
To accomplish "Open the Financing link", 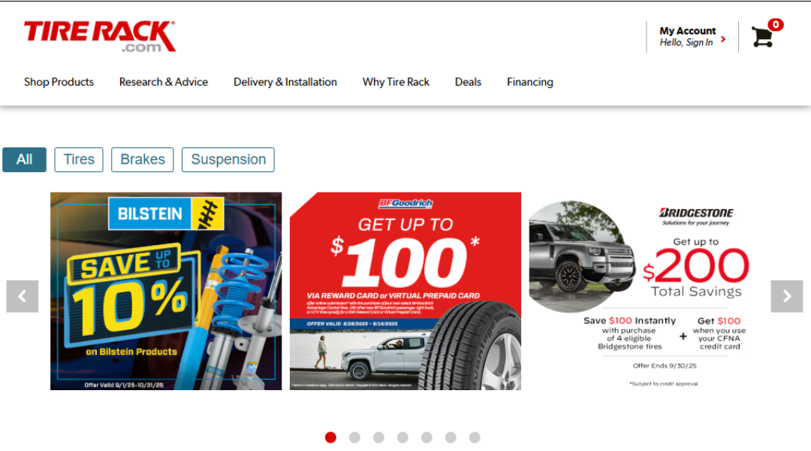I will click(x=529, y=82).
